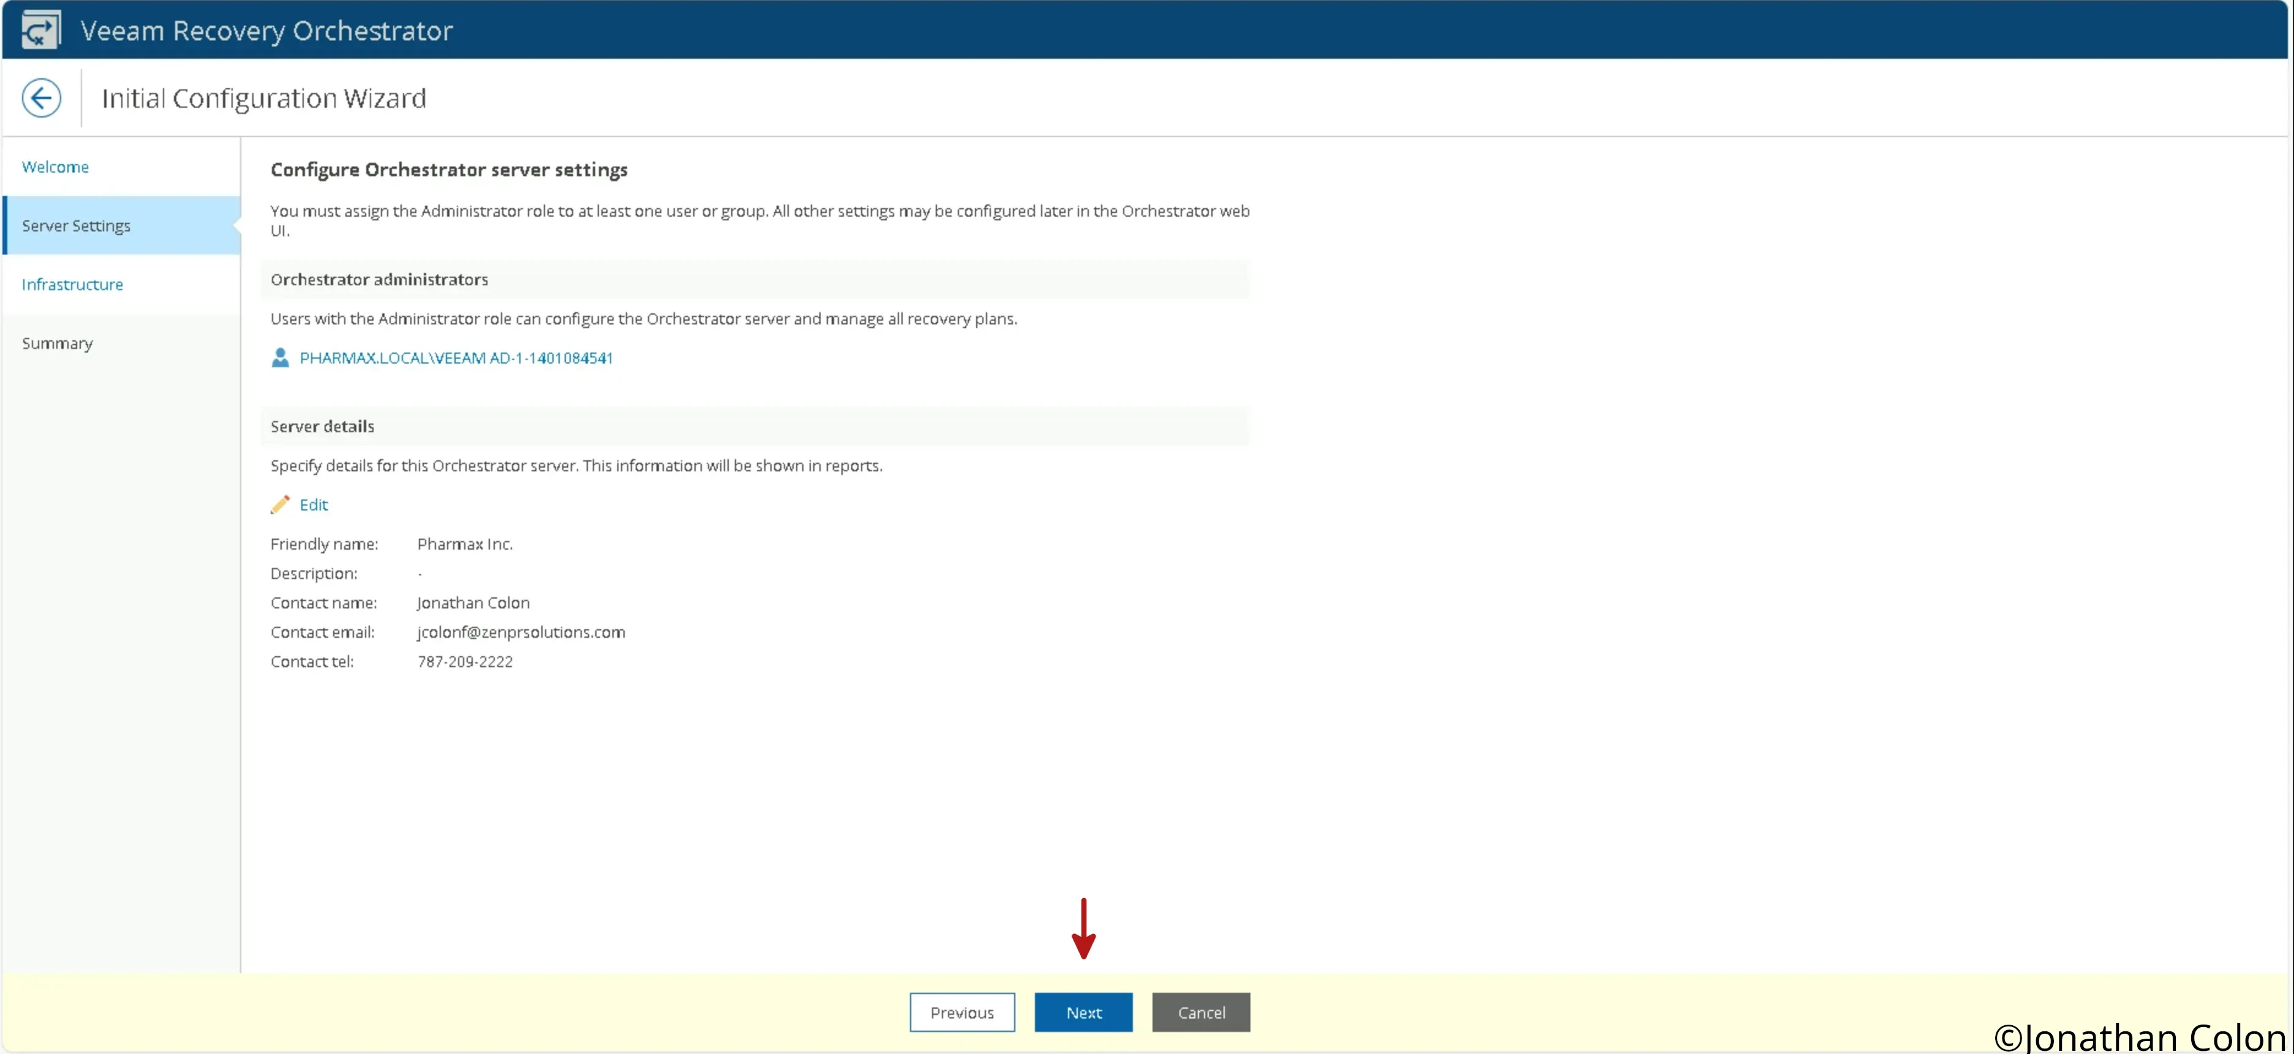The image size is (2294, 1054).
Task: Select the Infrastructure step in wizard
Action: (72, 283)
